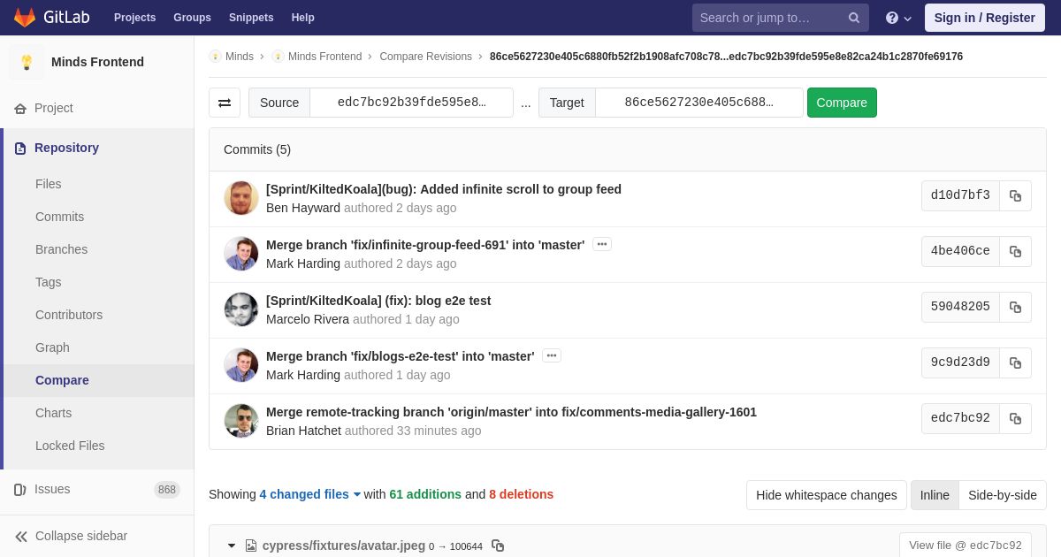Open the Help question-mark menu

(x=898, y=18)
